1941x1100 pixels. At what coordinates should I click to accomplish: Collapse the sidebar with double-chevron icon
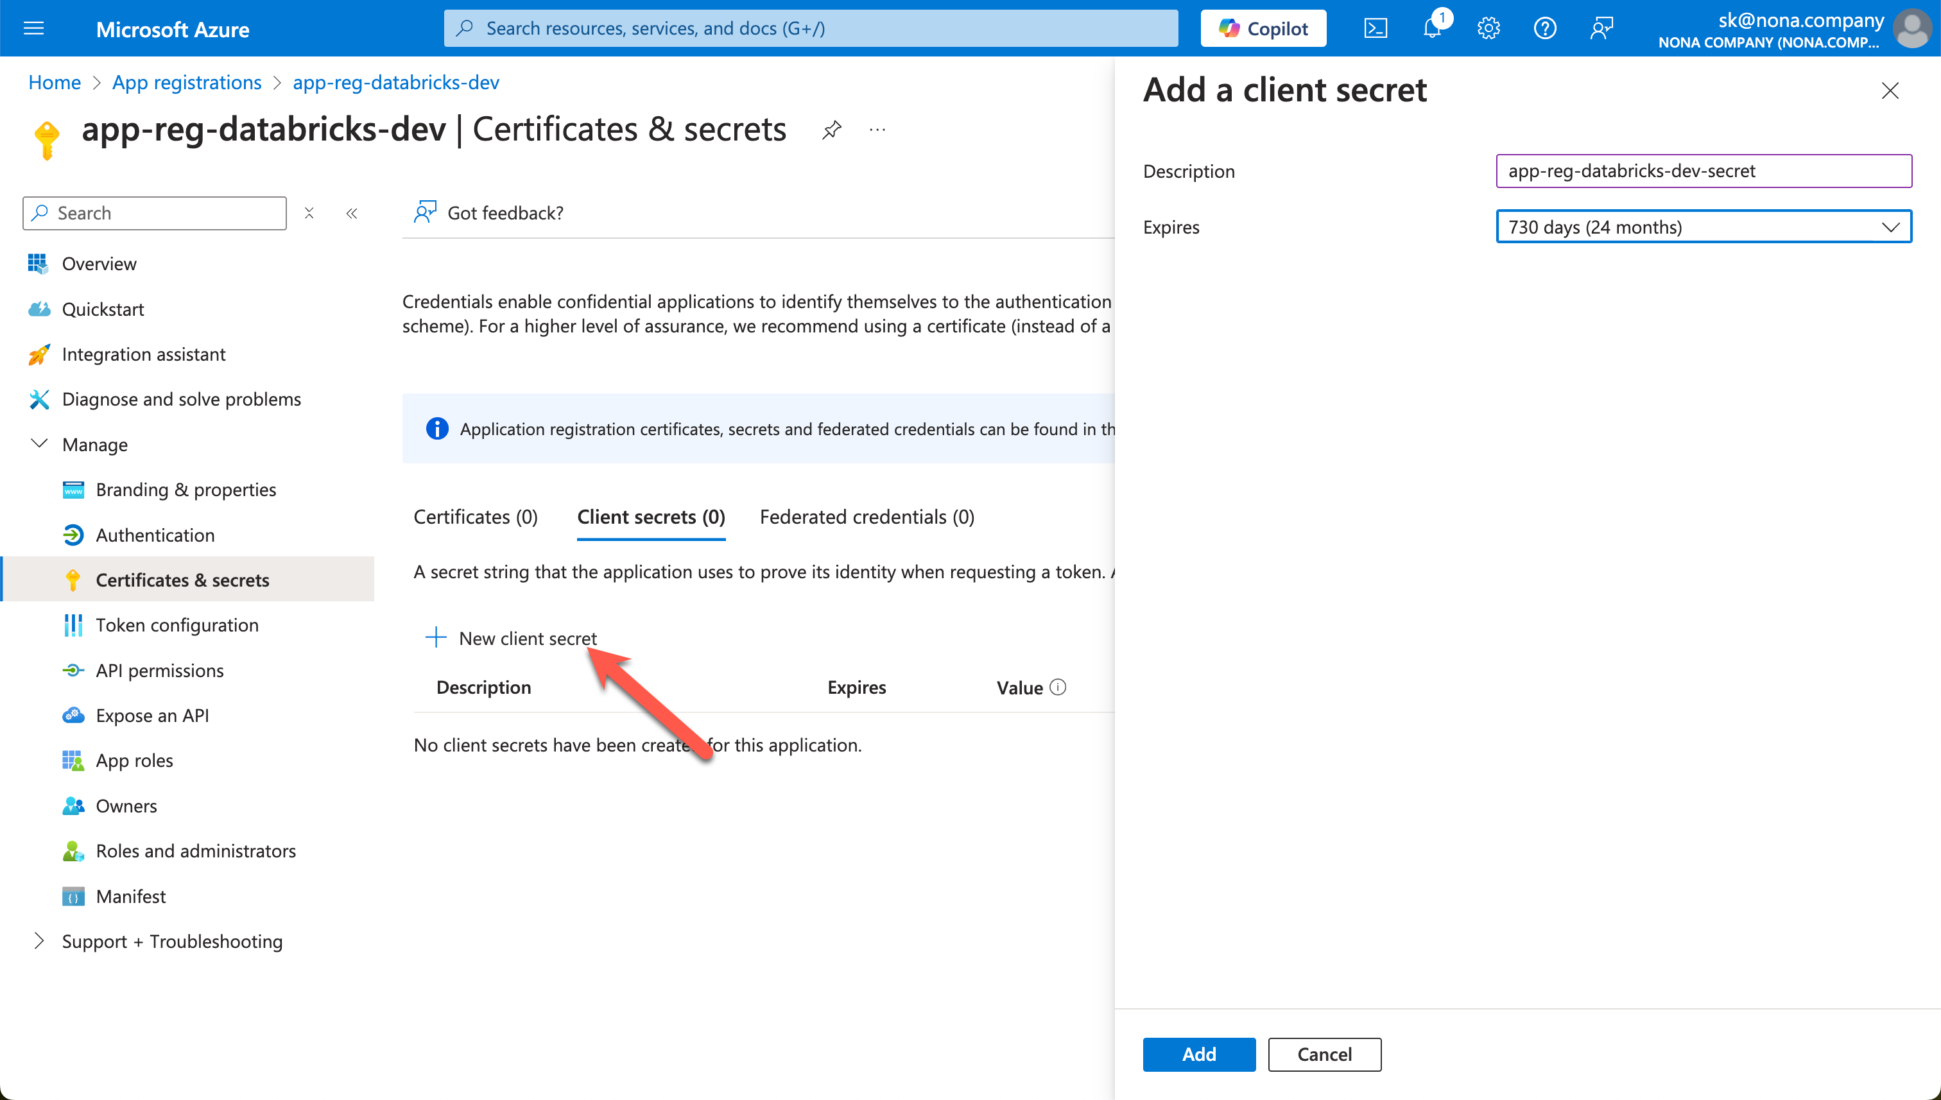click(351, 213)
